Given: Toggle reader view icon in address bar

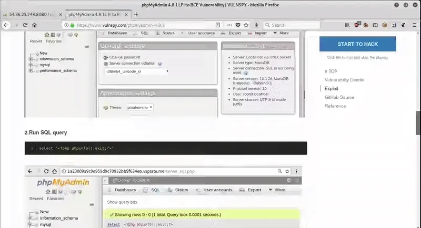Looking at the screenshot, I should [217, 25].
